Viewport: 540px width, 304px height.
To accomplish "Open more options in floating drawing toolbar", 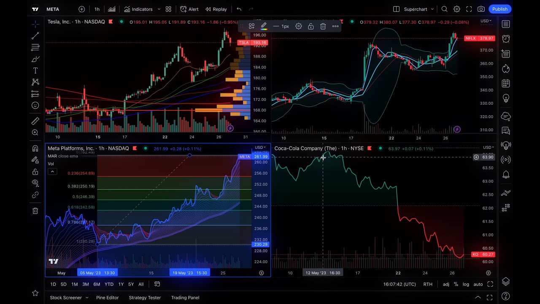I will click(x=335, y=26).
